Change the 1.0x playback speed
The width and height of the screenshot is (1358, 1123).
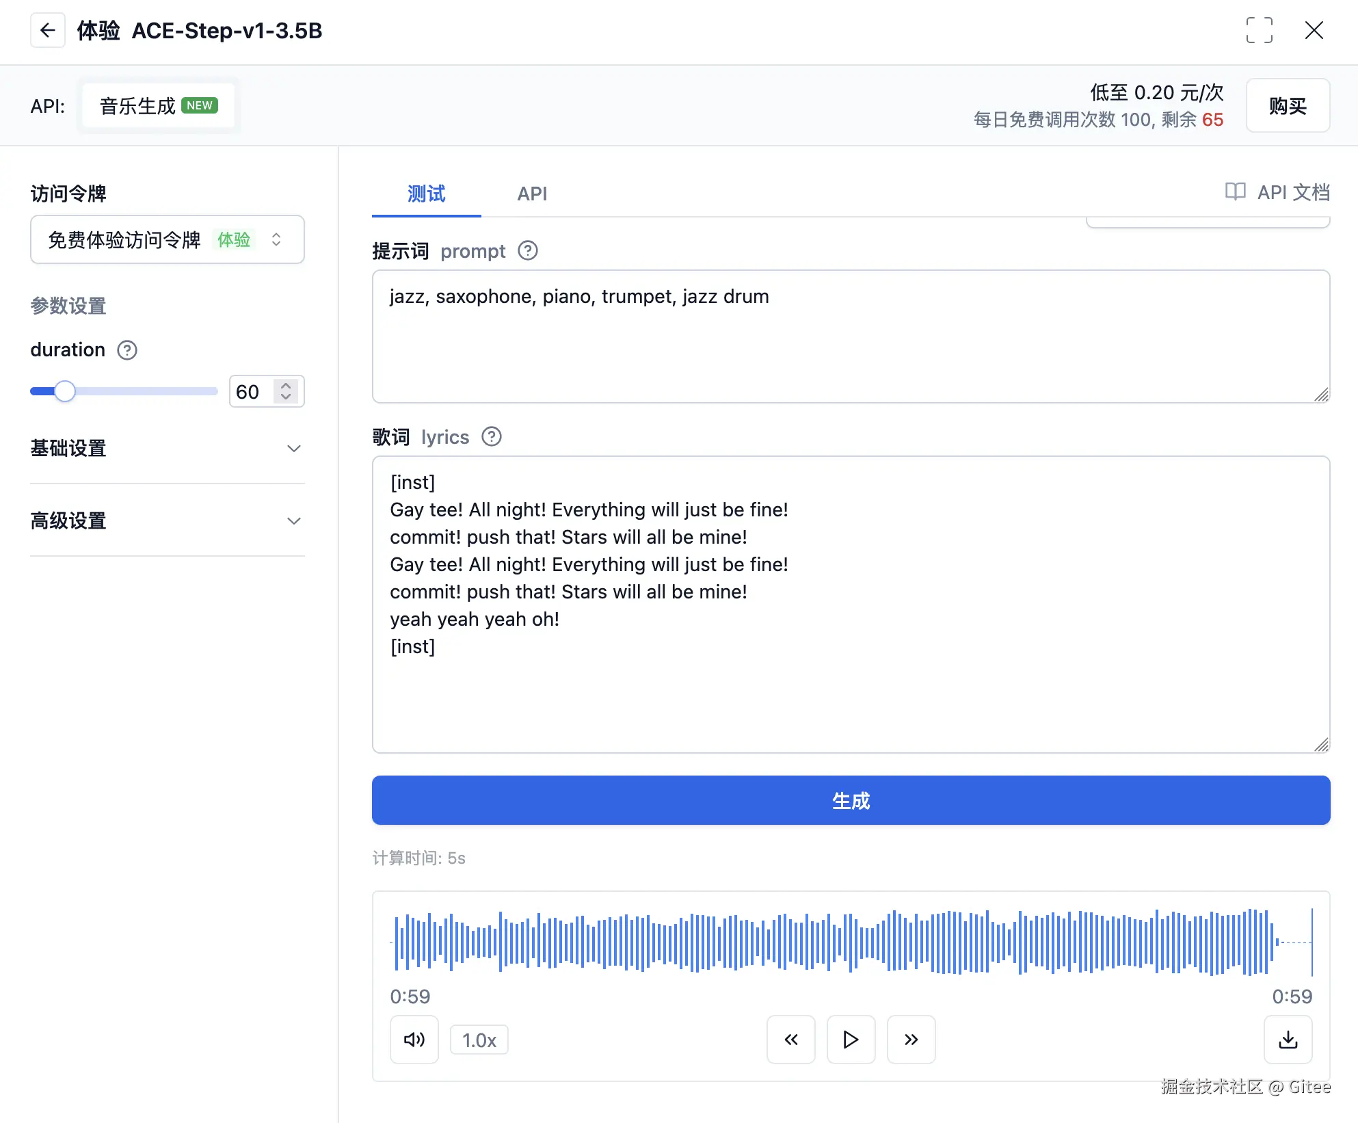[x=479, y=1040]
